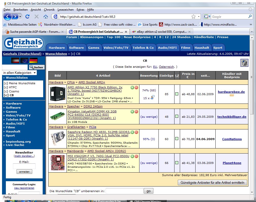Decrease quantity of Sapphire Radeon HD 4830
This screenshot has height=202, width=256.
click(136, 132)
